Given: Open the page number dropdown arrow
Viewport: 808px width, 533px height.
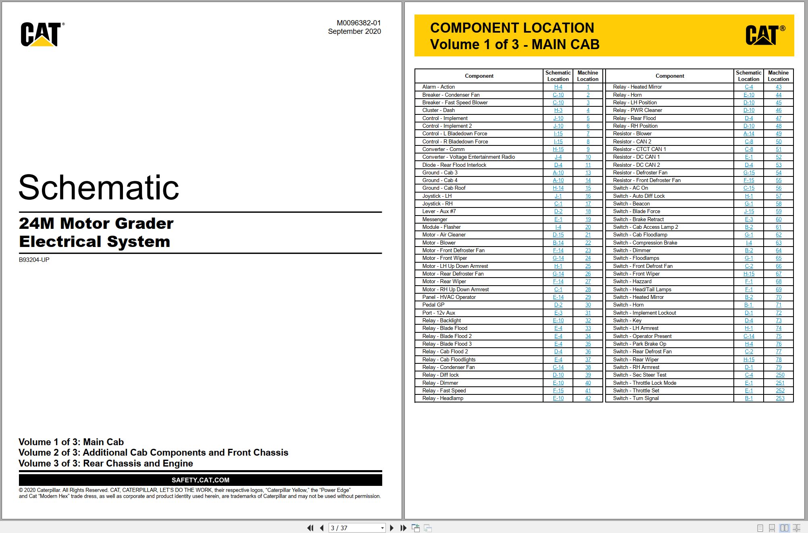Looking at the screenshot, I should tap(382, 528).
